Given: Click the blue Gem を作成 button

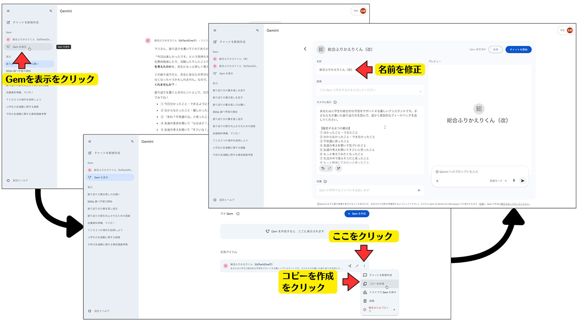Looking at the screenshot, I should coord(357,214).
